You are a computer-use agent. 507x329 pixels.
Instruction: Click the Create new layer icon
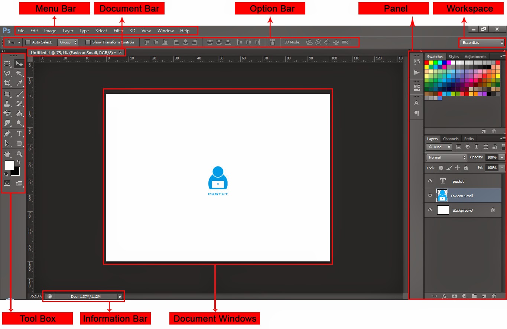pos(485,296)
